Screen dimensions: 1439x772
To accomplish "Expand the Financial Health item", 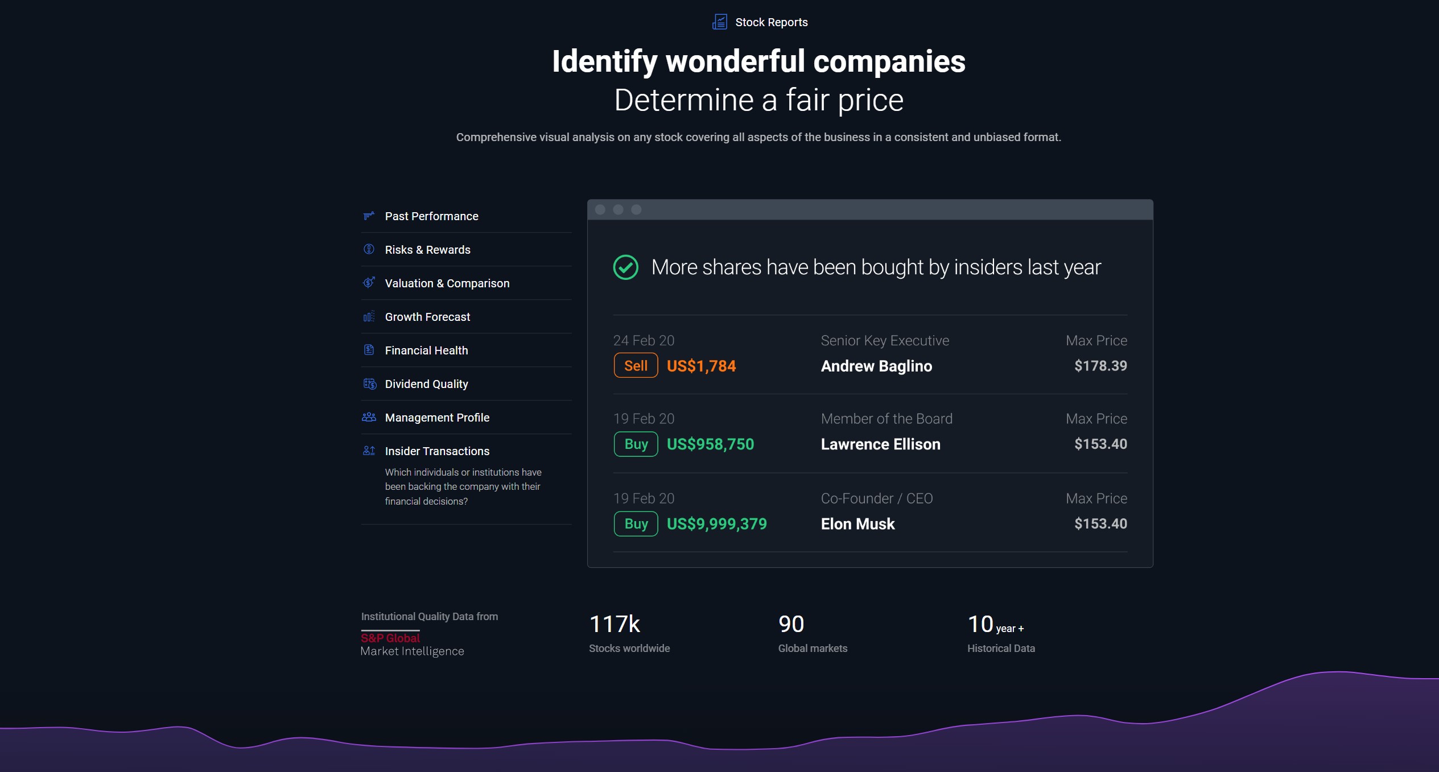I will [426, 350].
